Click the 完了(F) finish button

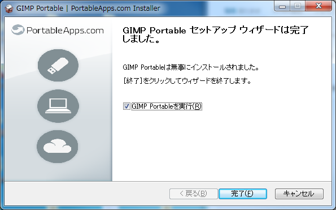(243, 194)
